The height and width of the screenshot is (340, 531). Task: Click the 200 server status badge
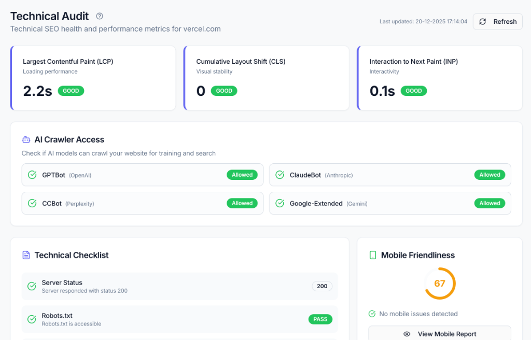point(322,286)
